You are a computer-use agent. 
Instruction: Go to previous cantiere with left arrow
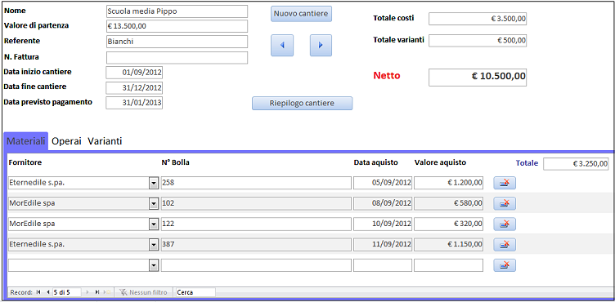[x=281, y=45]
